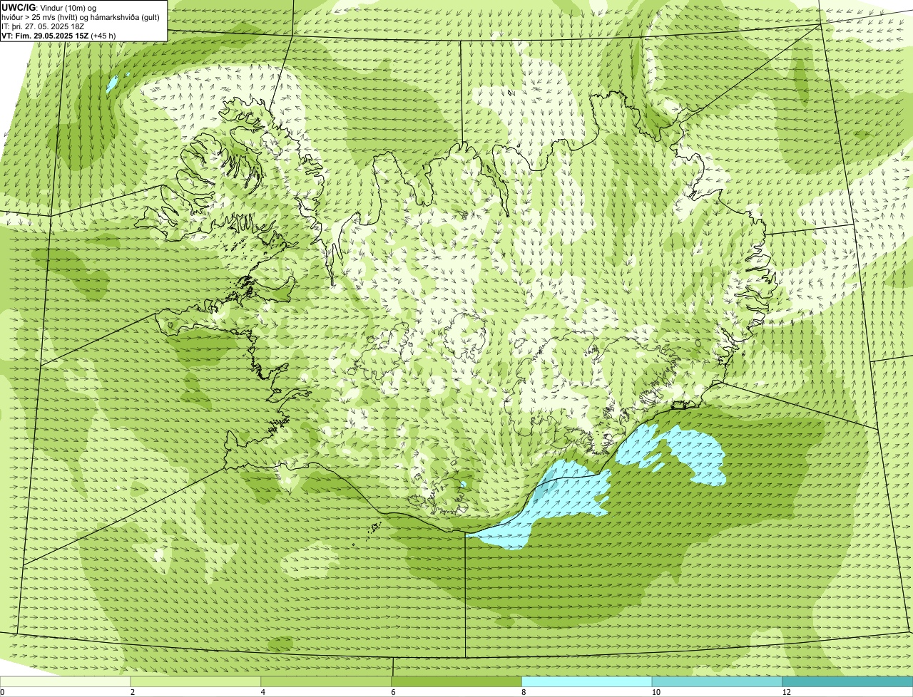Click the 'hviður > 25 m/s' legend line

[x=81, y=17]
